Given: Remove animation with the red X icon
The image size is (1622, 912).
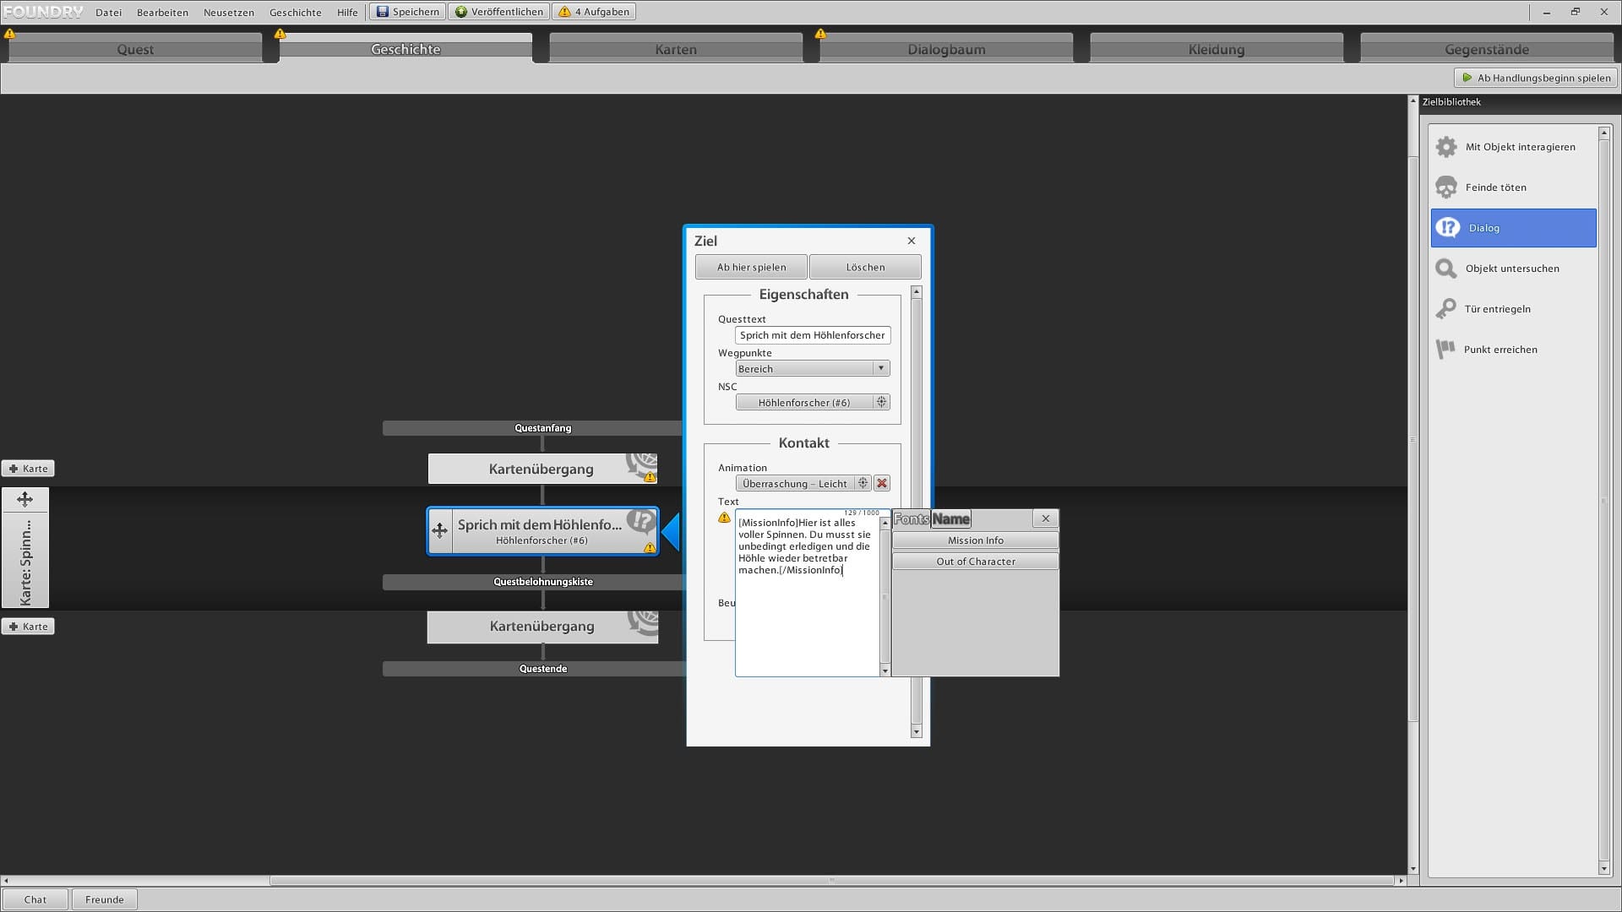Looking at the screenshot, I should (x=882, y=484).
